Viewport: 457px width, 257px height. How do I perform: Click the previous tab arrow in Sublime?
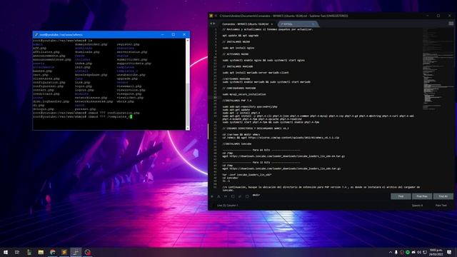tap(211, 24)
